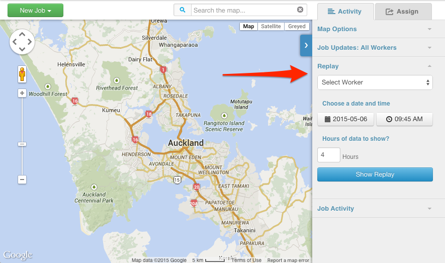Click the route 1 shield near Dairy Flat
Viewport: 445px width, 263px height.
pos(163,69)
